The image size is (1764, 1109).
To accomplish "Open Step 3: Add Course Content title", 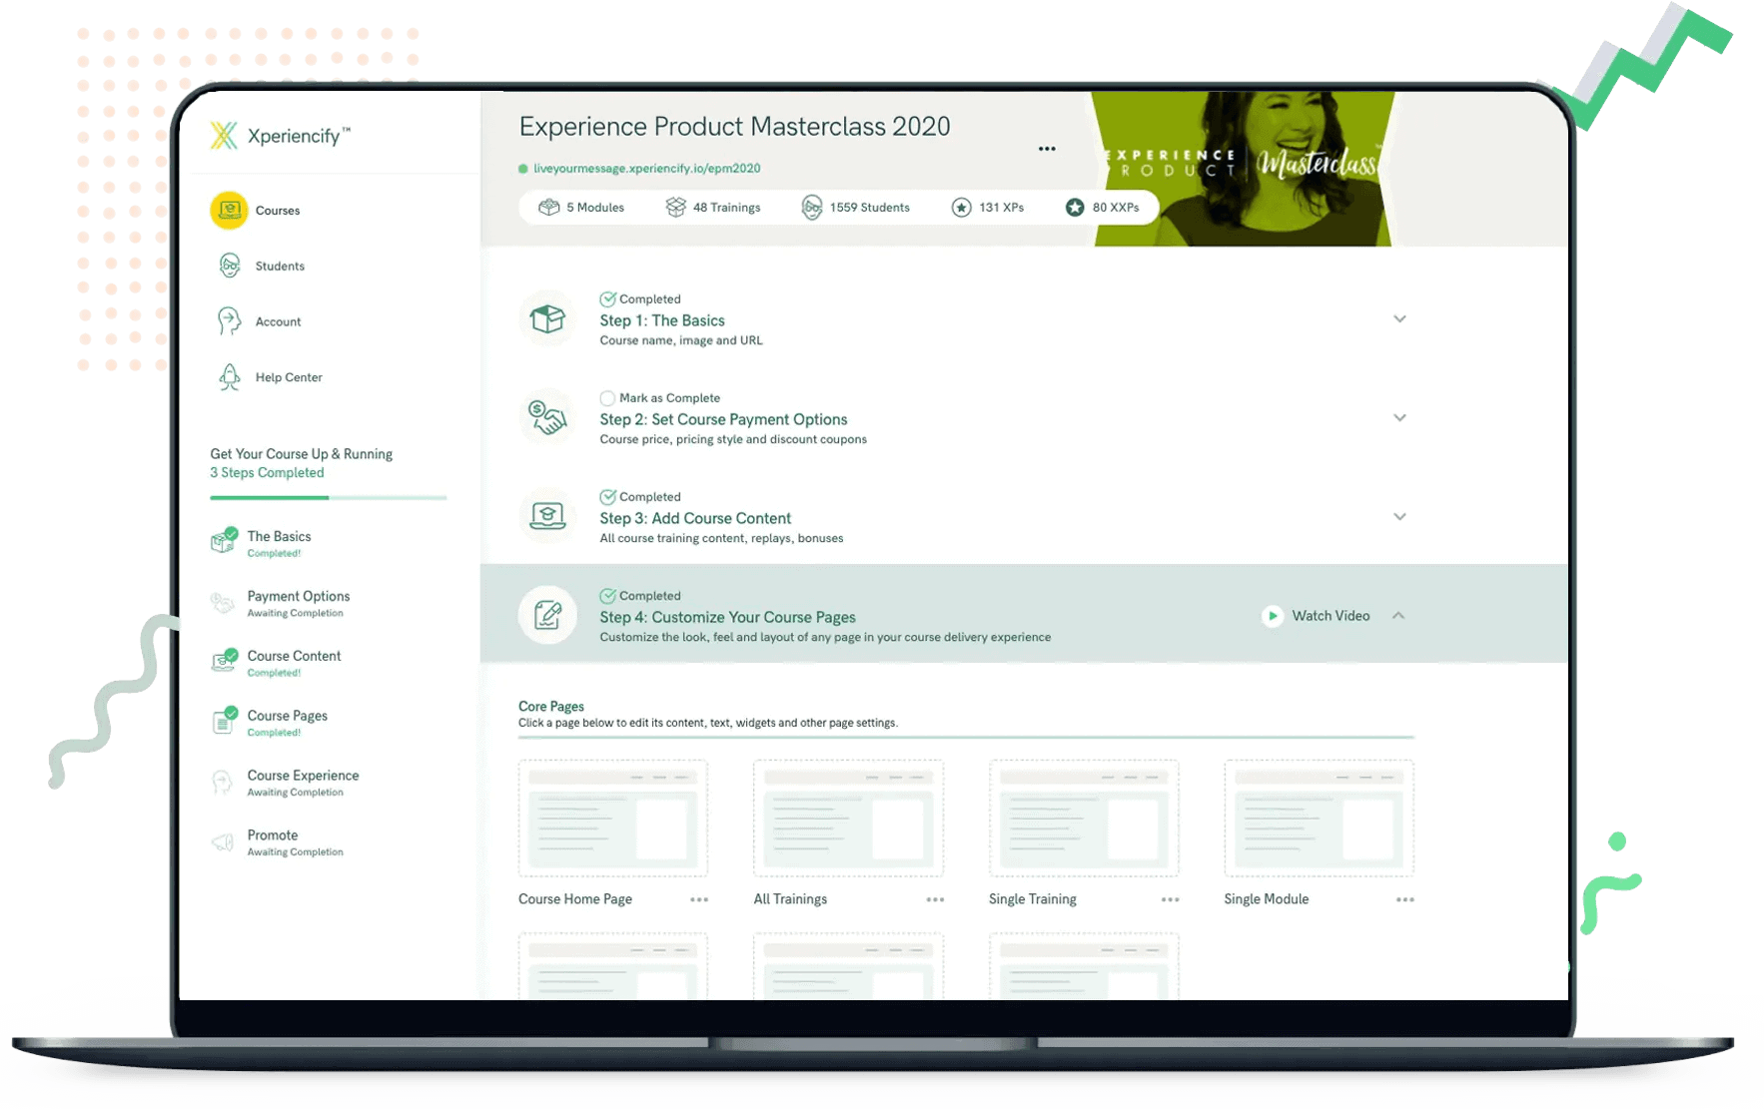I will click(695, 518).
